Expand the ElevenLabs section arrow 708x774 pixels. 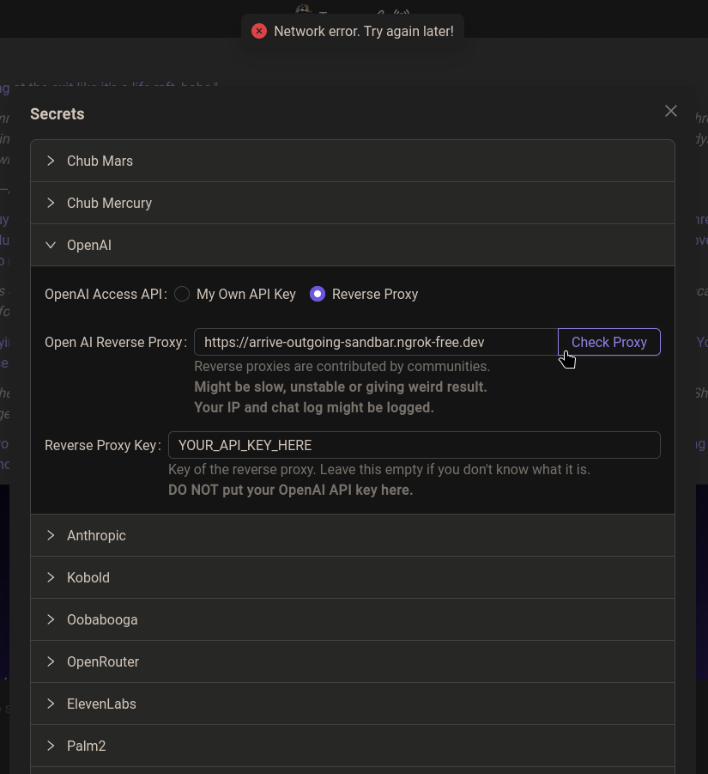pyautogui.click(x=51, y=704)
